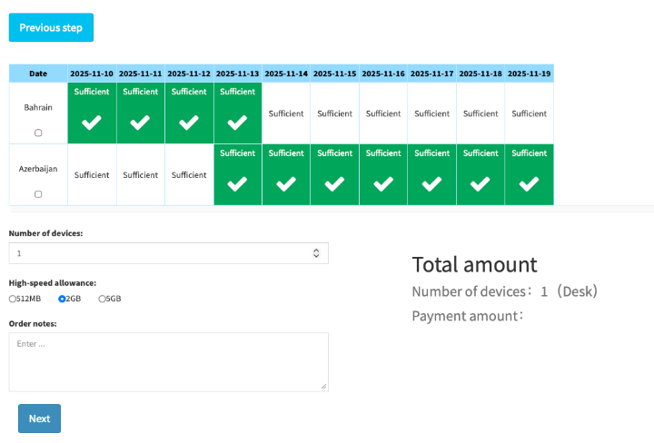
Task: Click Azerbaijan checkmark for 2025-11-17
Action: [431, 183]
